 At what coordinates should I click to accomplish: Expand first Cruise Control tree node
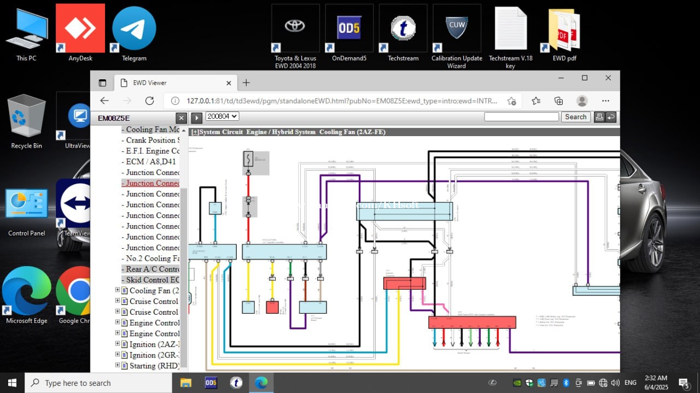pyautogui.click(x=117, y=301)
